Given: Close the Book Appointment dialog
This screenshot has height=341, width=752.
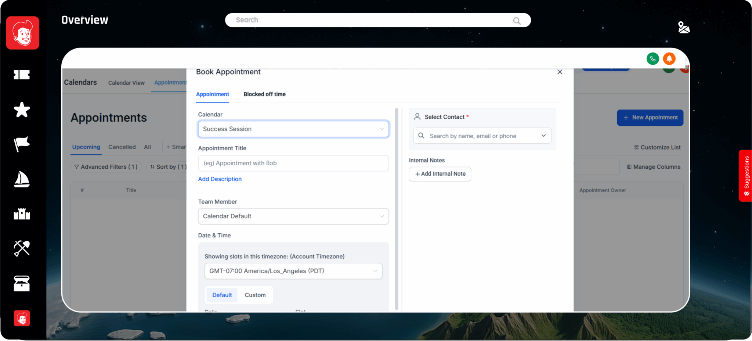Looking at the screenshot, I should coord(560,72).
